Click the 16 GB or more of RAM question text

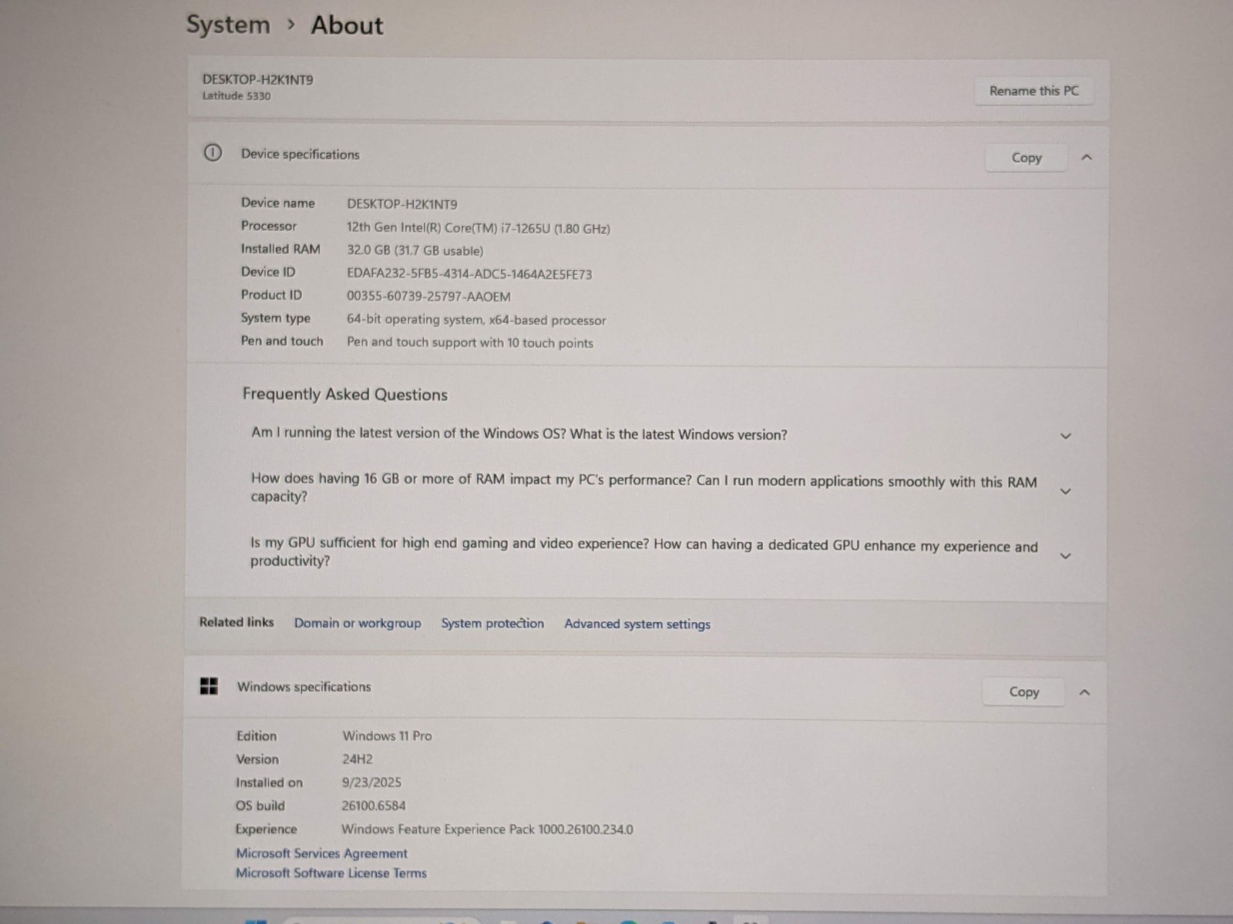click(643, 487)
